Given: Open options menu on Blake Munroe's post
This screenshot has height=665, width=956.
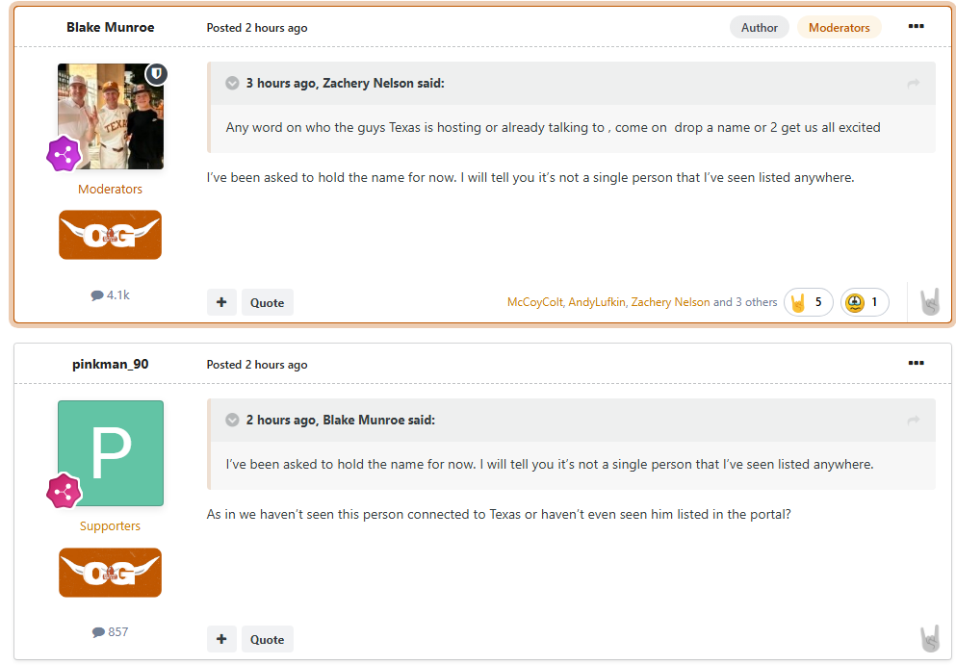Looking at the screenshot, I should pos(916,26).
